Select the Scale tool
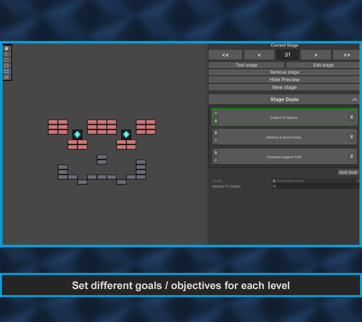The width and height of the screenshot is (362, 322). (x=6, y=65)
